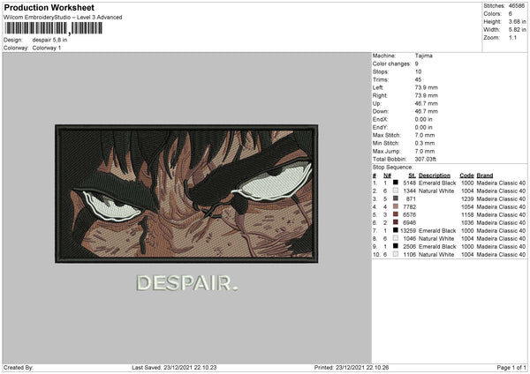Click the Code column header

click(466, 176)
